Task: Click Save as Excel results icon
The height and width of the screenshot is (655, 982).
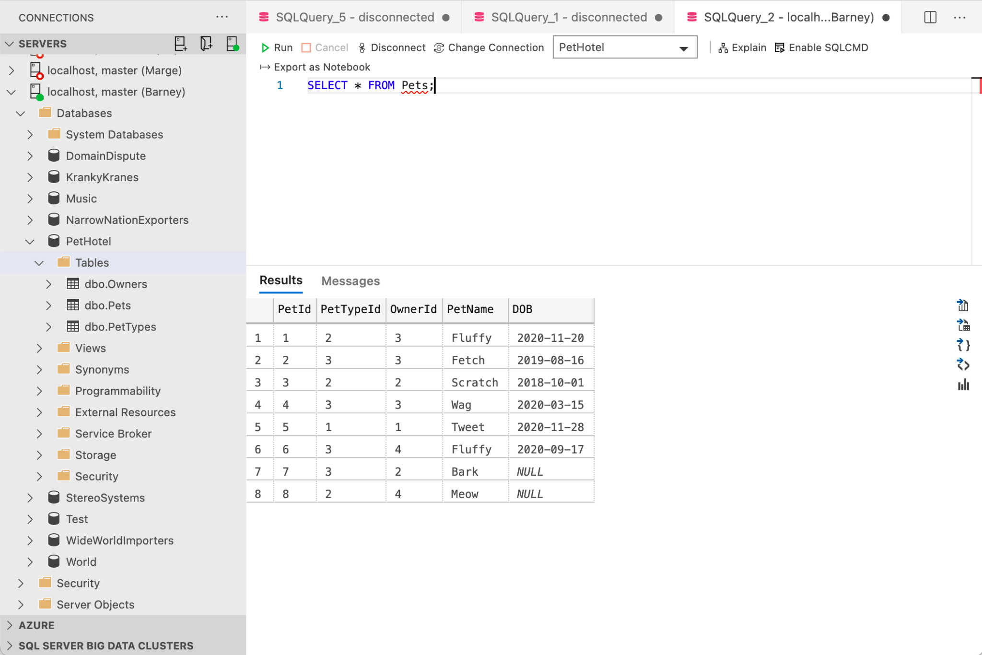Action: click(963, 325)
